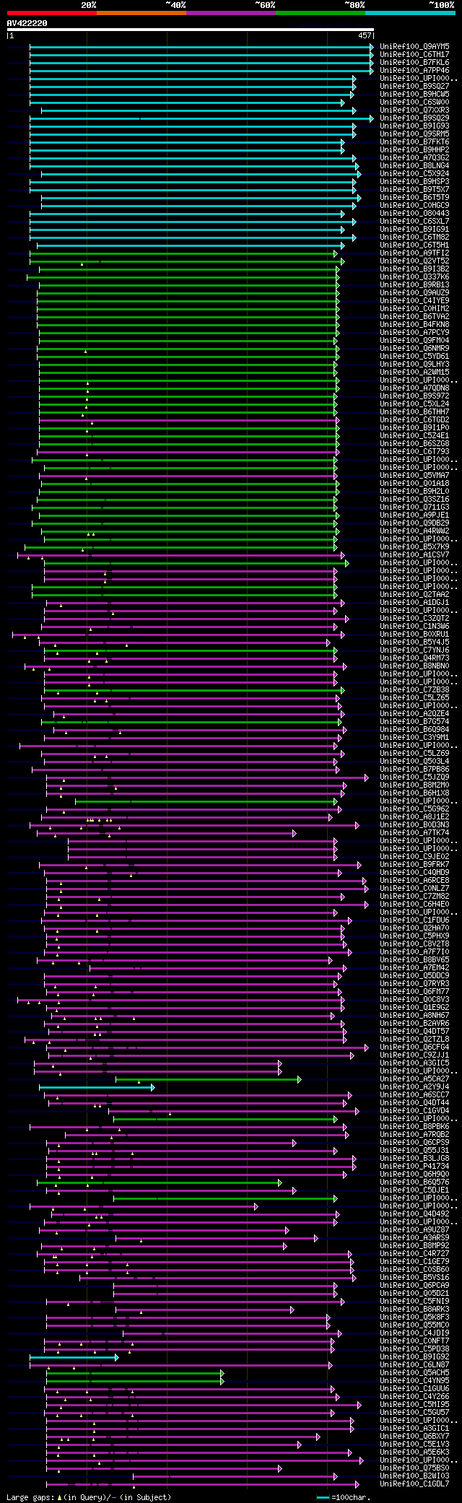Select the UniRef100_A1CSV7 row label

[x=414, y=554]
